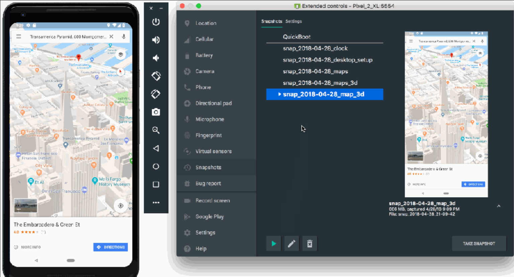Image resolution: width=514 pixels, height=277 pixels.
Task: Open the Camera settings panel
Action: 216,71
